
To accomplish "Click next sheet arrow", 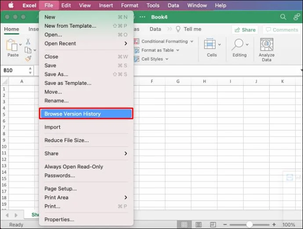I will (x=16, y=215).
